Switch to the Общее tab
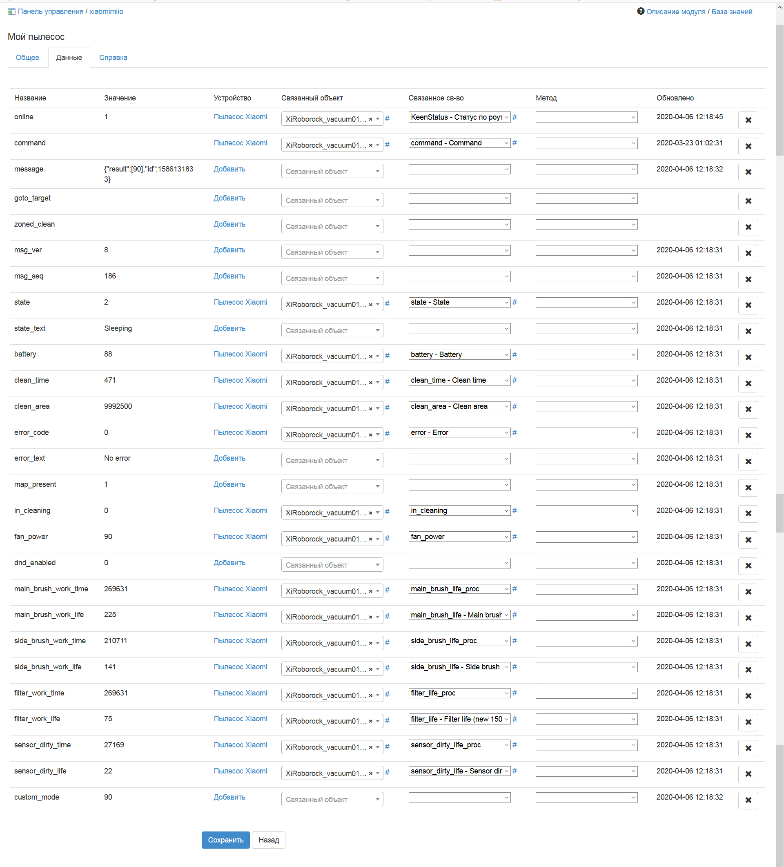784x867 pixels. click(x=27, y=58)
